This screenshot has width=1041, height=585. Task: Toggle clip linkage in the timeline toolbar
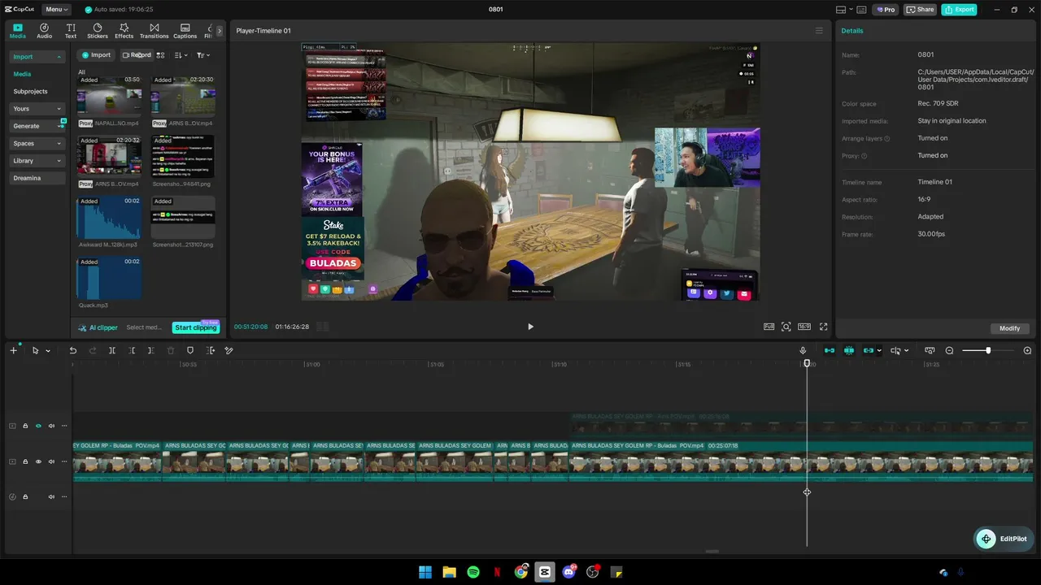coord(868,350)
